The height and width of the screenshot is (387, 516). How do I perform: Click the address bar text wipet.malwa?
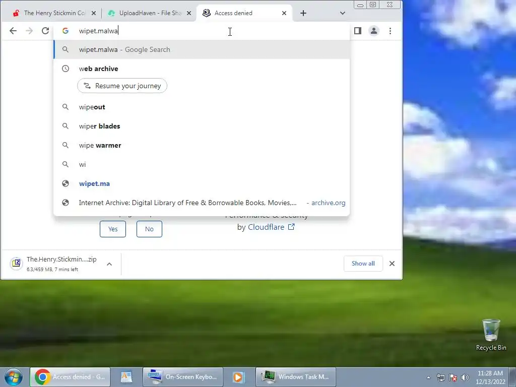[98, 31]
